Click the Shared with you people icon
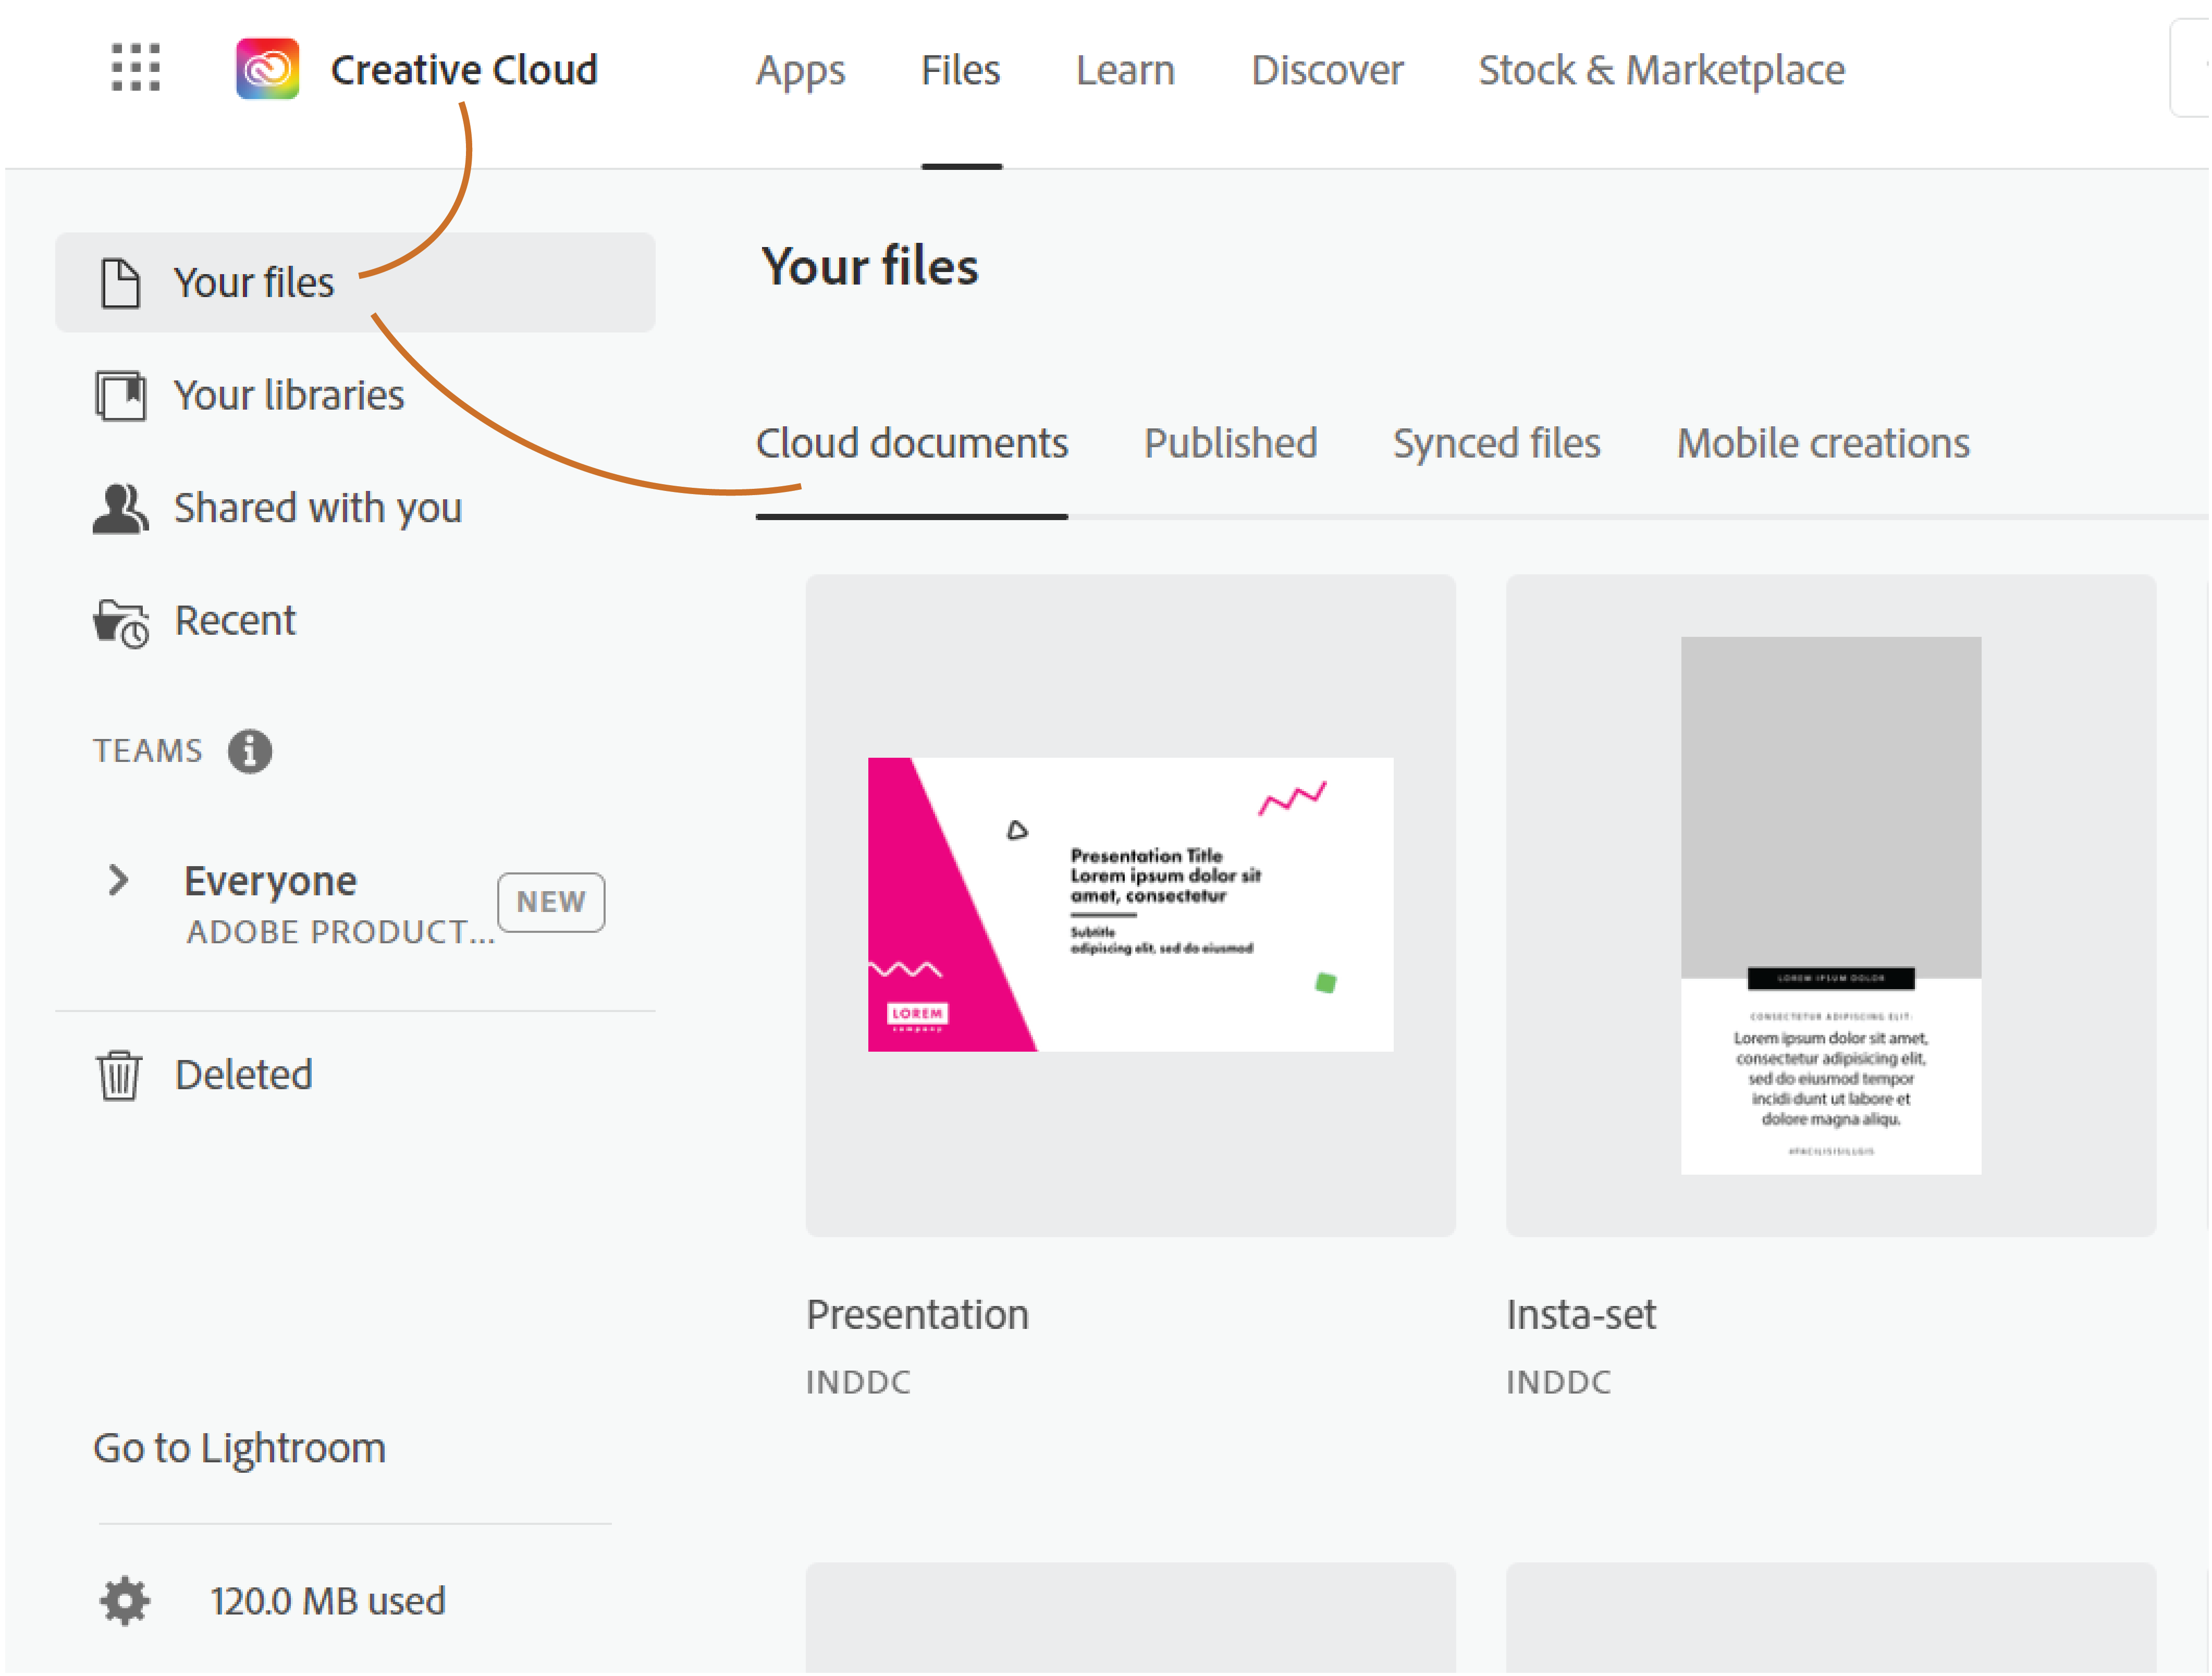 tap(120, 509)
